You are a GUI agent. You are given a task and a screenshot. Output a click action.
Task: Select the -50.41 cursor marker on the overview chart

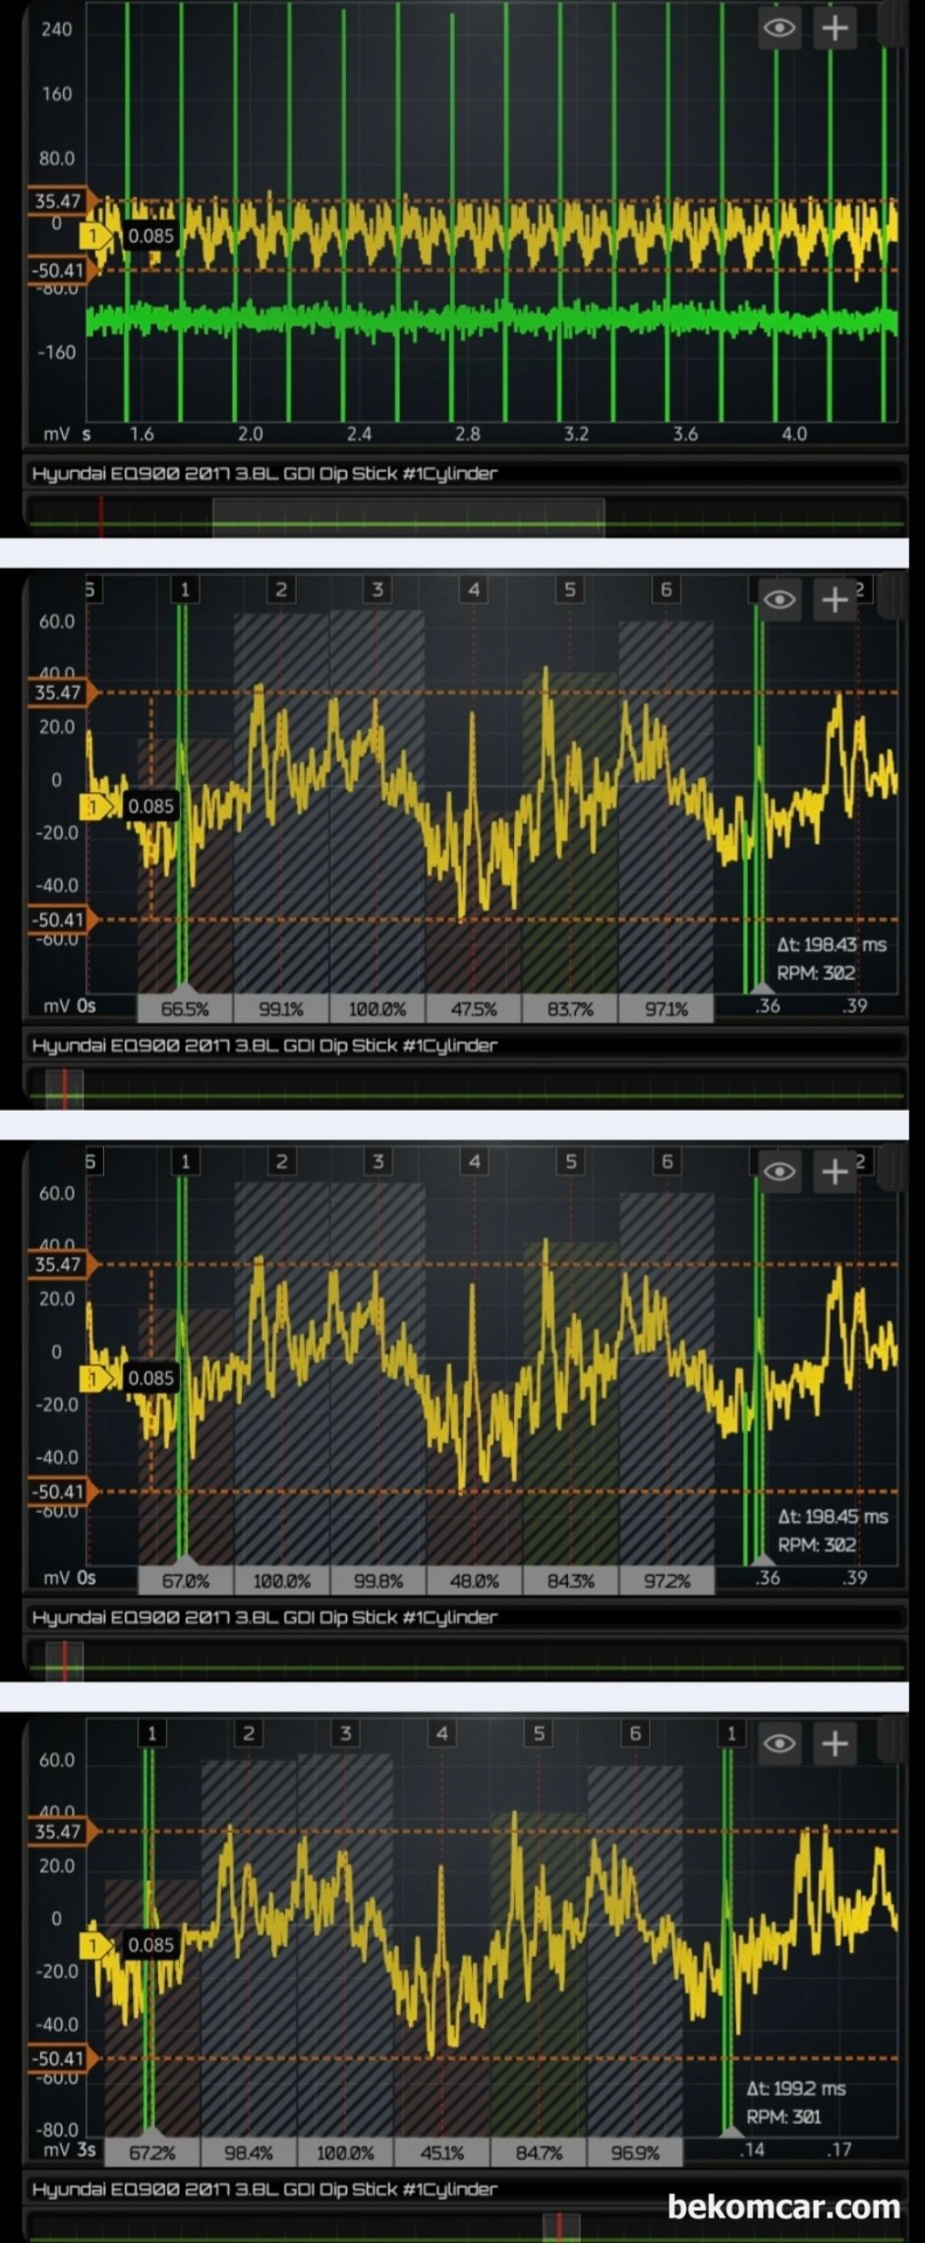(61, 270)
